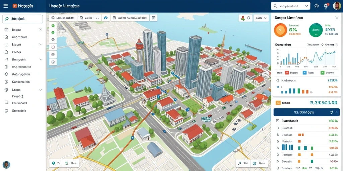The height and width of the screenshot is (171, 343).
Task: Click the pen icon inside the dark blue button
Action: (331, 112)
